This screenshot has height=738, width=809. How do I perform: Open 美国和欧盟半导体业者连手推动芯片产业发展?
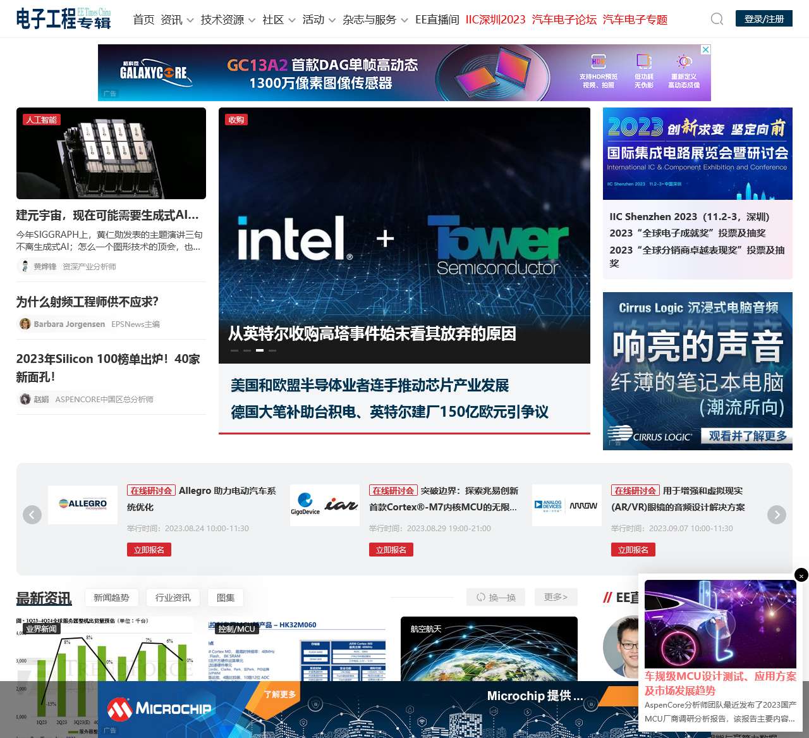(370, 385)
